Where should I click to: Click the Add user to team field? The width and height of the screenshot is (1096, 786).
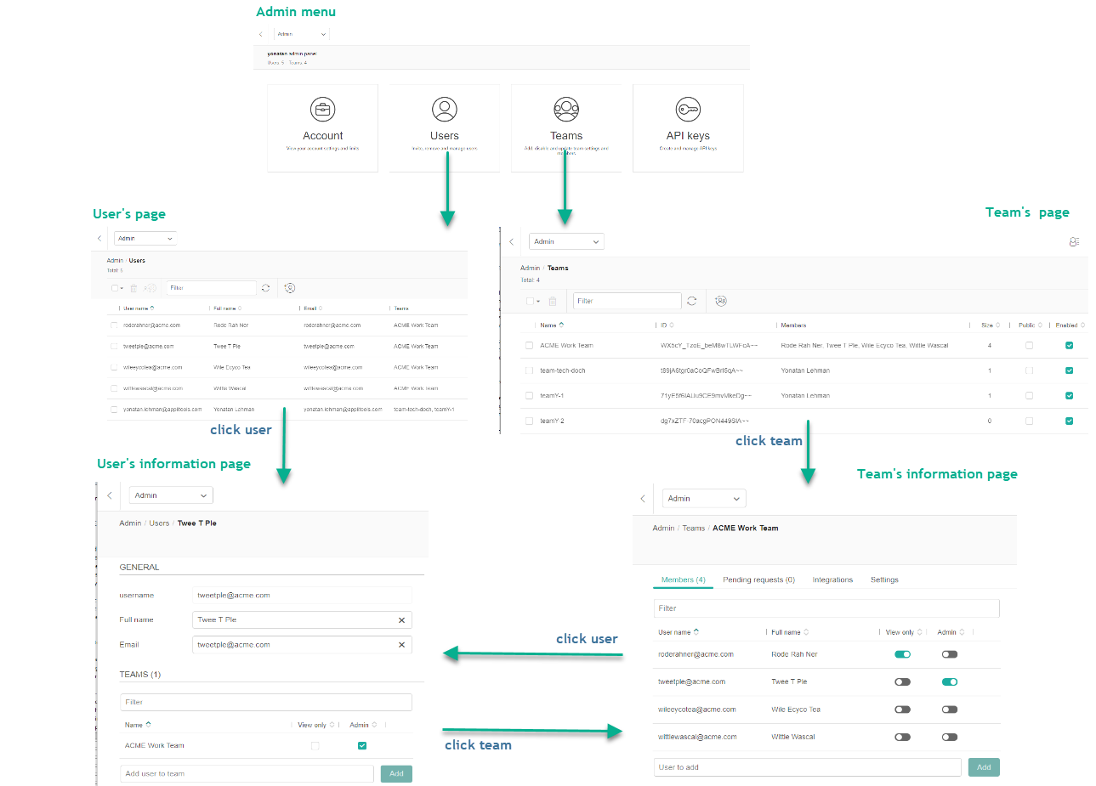click(247, 774)
